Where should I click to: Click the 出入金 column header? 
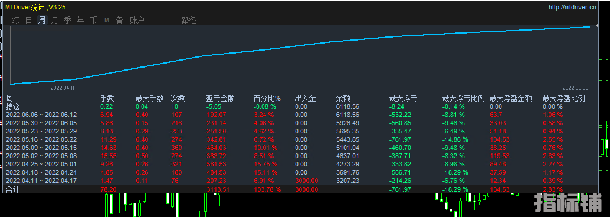[306, 99]
